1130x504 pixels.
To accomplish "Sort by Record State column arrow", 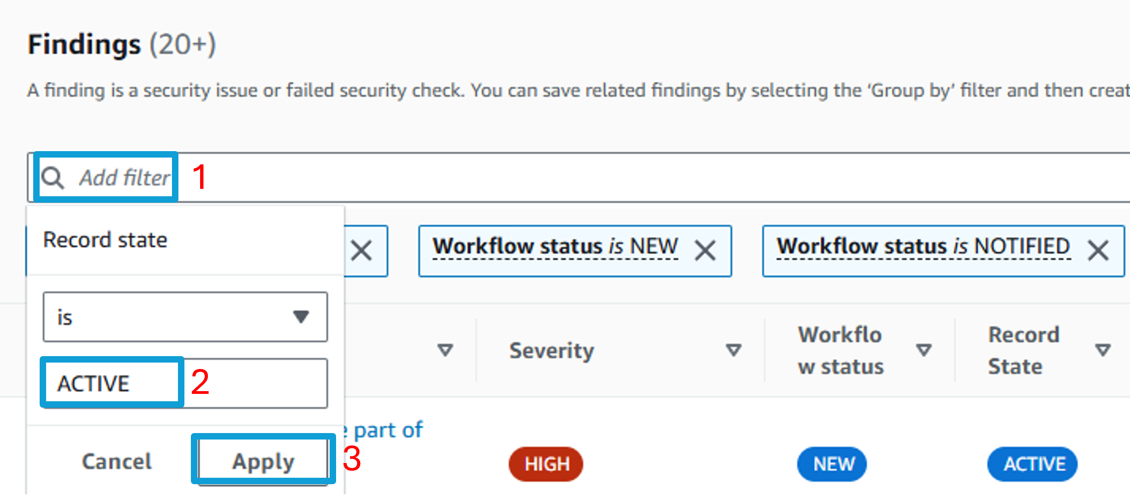I will coord(1103,350).
